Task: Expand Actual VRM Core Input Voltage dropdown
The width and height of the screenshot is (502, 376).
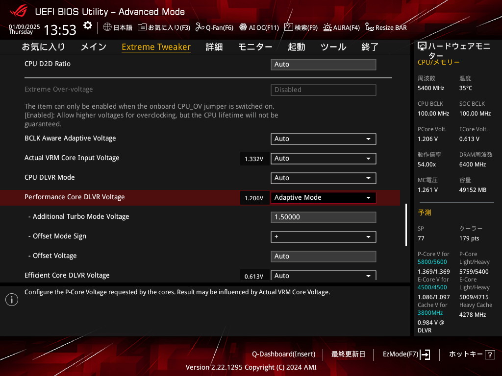Action: [x=323, y=159]
